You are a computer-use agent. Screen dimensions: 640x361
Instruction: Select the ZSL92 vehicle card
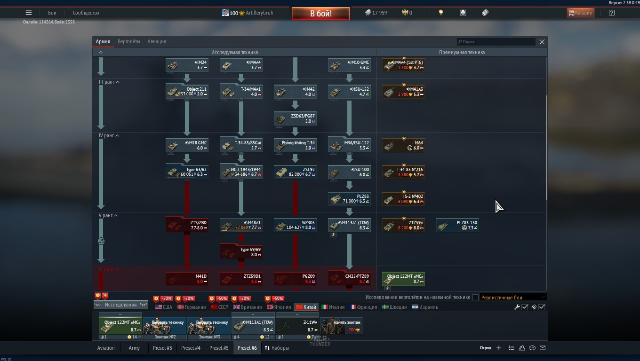[x=295, y=172]
